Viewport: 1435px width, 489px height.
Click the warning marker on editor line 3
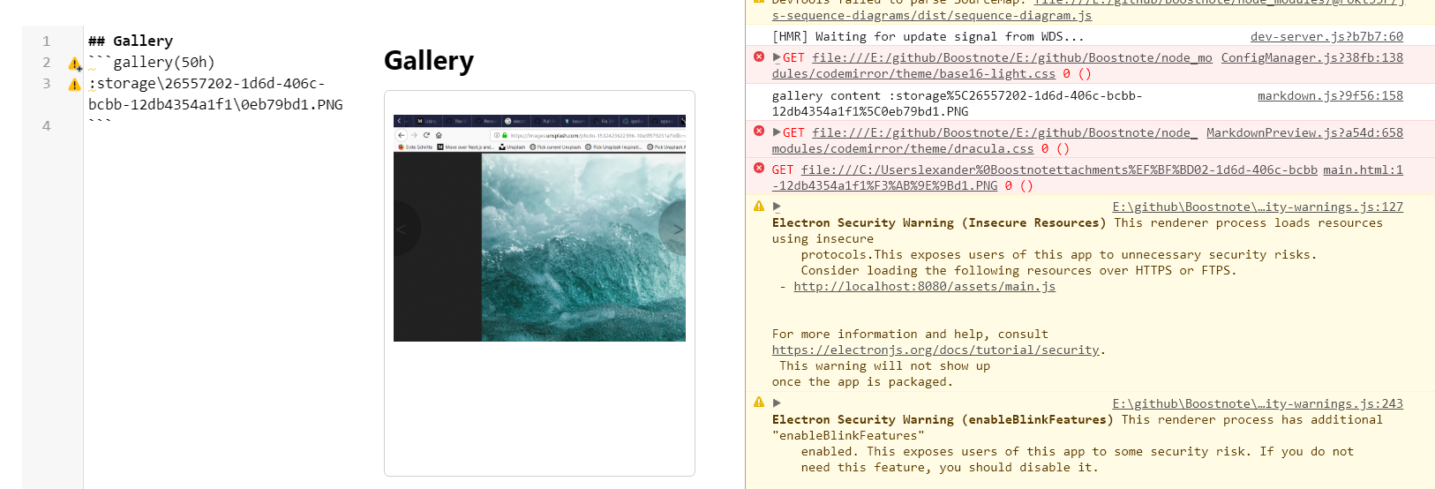(x=74, y=85)
